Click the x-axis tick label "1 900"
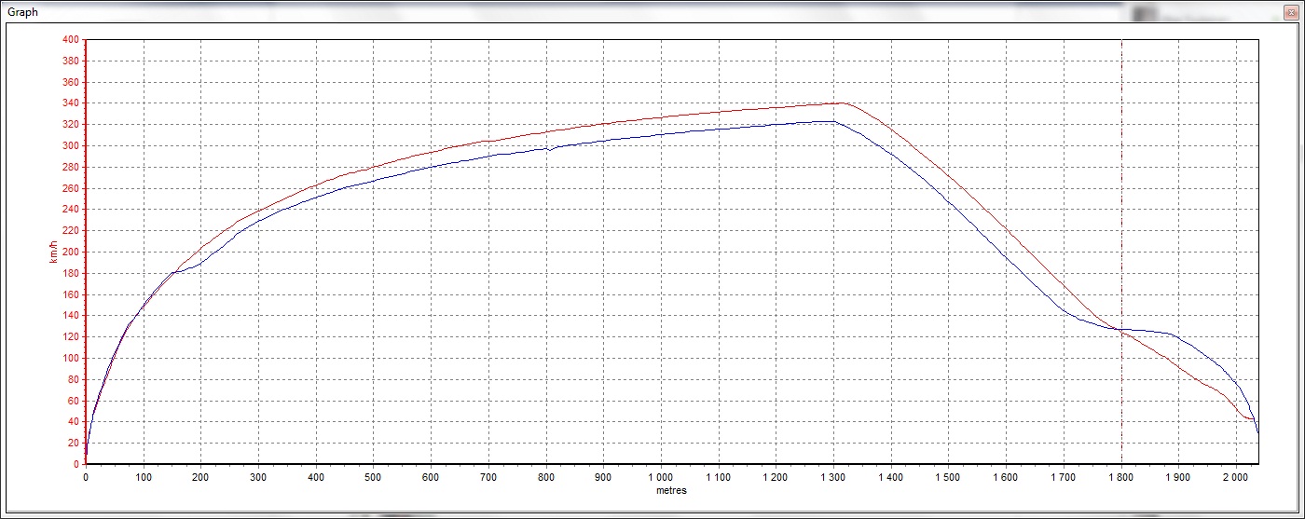Screen dimensions: 1305x519 tap(1179, 476)
